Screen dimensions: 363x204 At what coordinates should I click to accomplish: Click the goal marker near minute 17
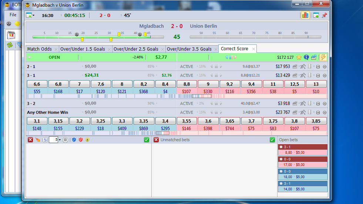point(77,34)
